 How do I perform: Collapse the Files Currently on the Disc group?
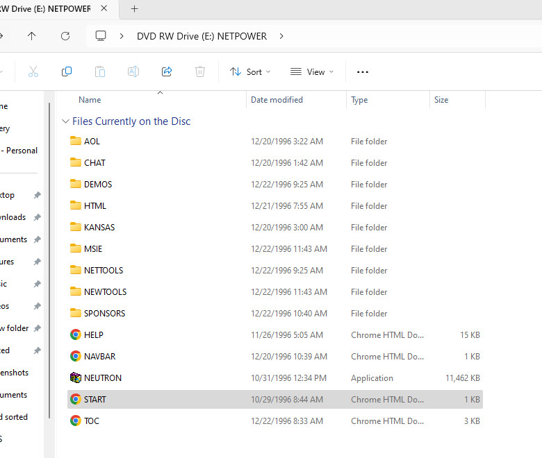click(66, 121)
